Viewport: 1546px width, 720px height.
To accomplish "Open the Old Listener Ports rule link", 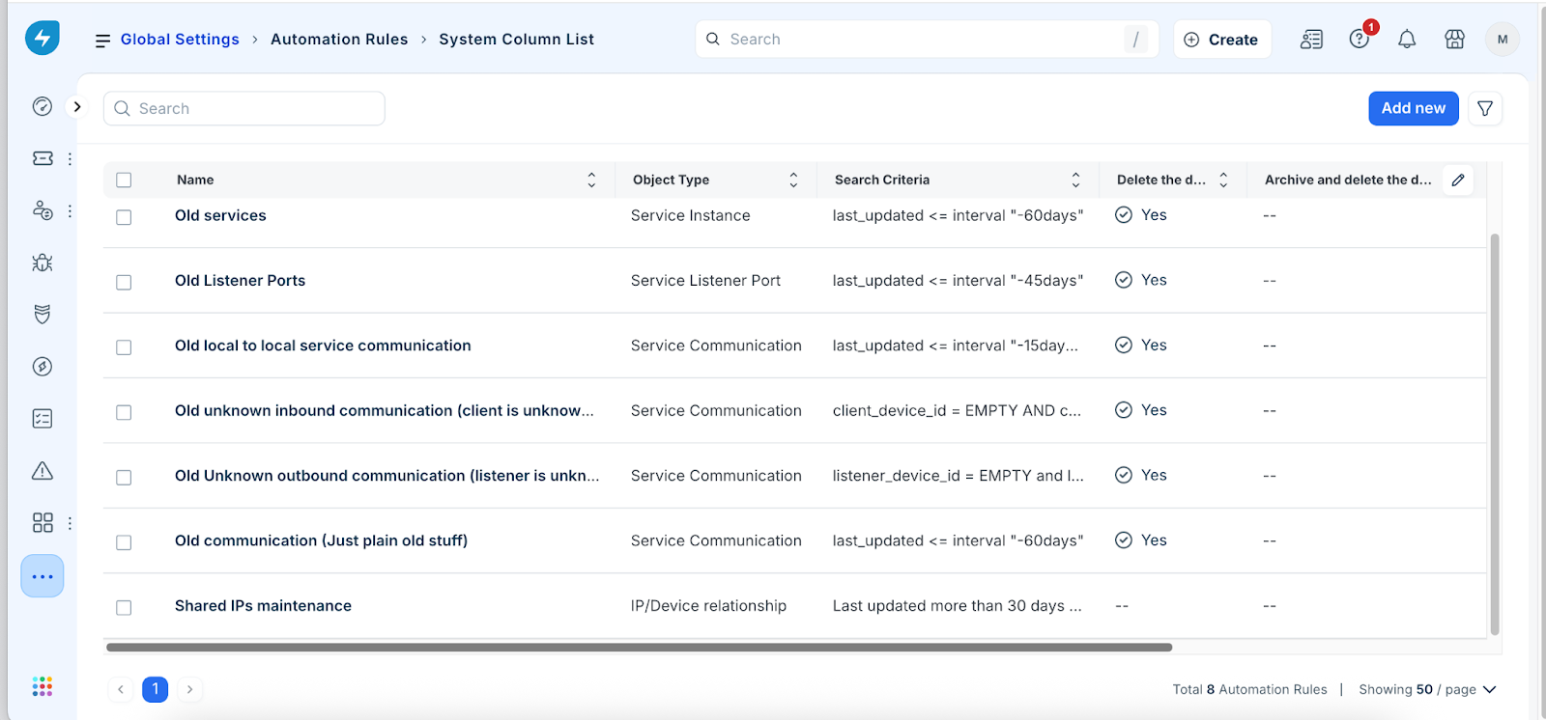I will pyautogui.click(x=240, y=280).
